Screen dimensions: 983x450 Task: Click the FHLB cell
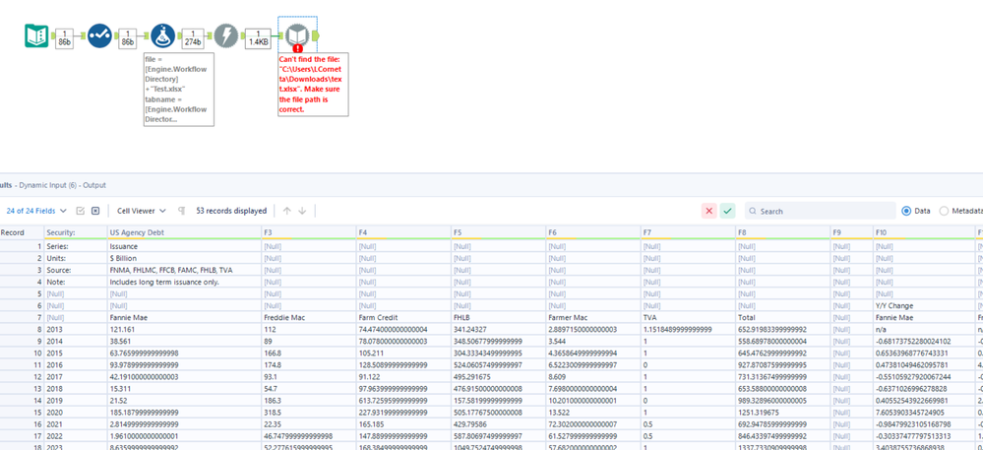tap(498, 318)
